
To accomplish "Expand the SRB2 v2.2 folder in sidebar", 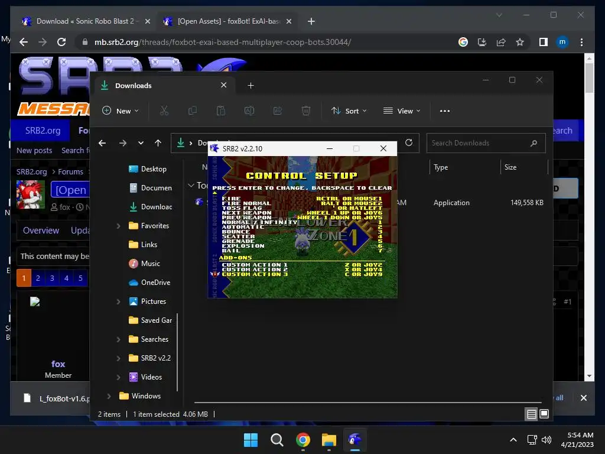I will tap(118, 358).
